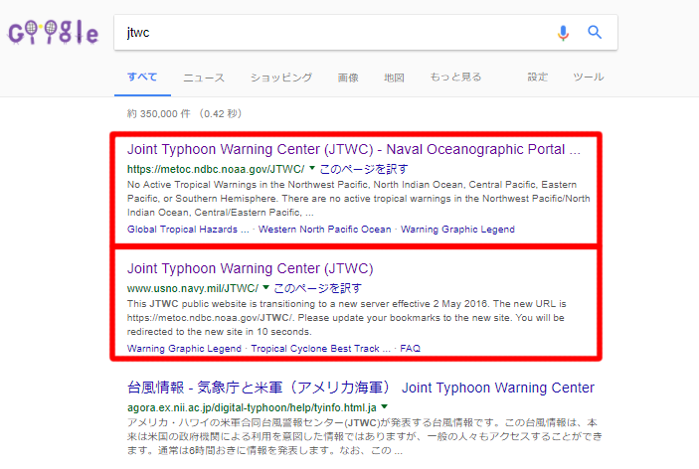The height and width of the screenshot is (469, 699).
Task: Open Global Tropical Hazards sitelink
Action: point(188,230)
